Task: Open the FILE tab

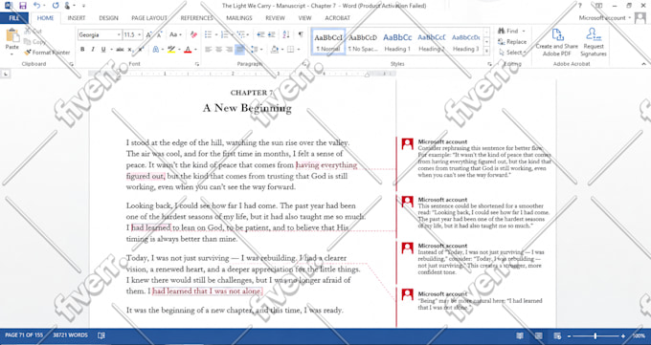Action: pos(14,18)
